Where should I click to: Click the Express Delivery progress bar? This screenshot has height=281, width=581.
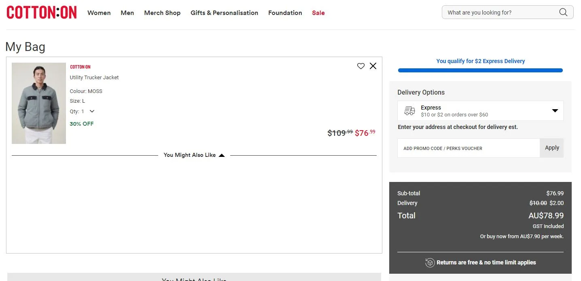click(x=480, y=70)
